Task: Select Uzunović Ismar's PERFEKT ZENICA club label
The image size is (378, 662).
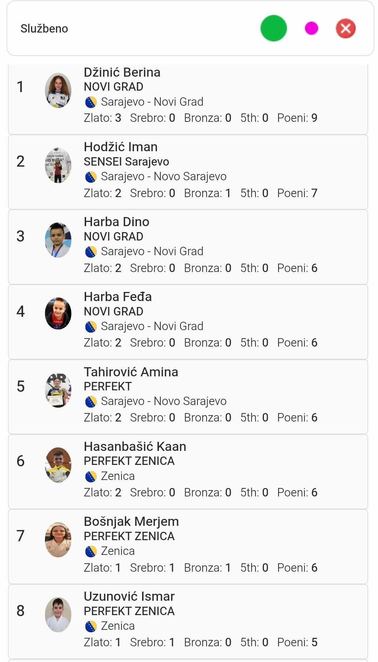Action: pos(129,611)
